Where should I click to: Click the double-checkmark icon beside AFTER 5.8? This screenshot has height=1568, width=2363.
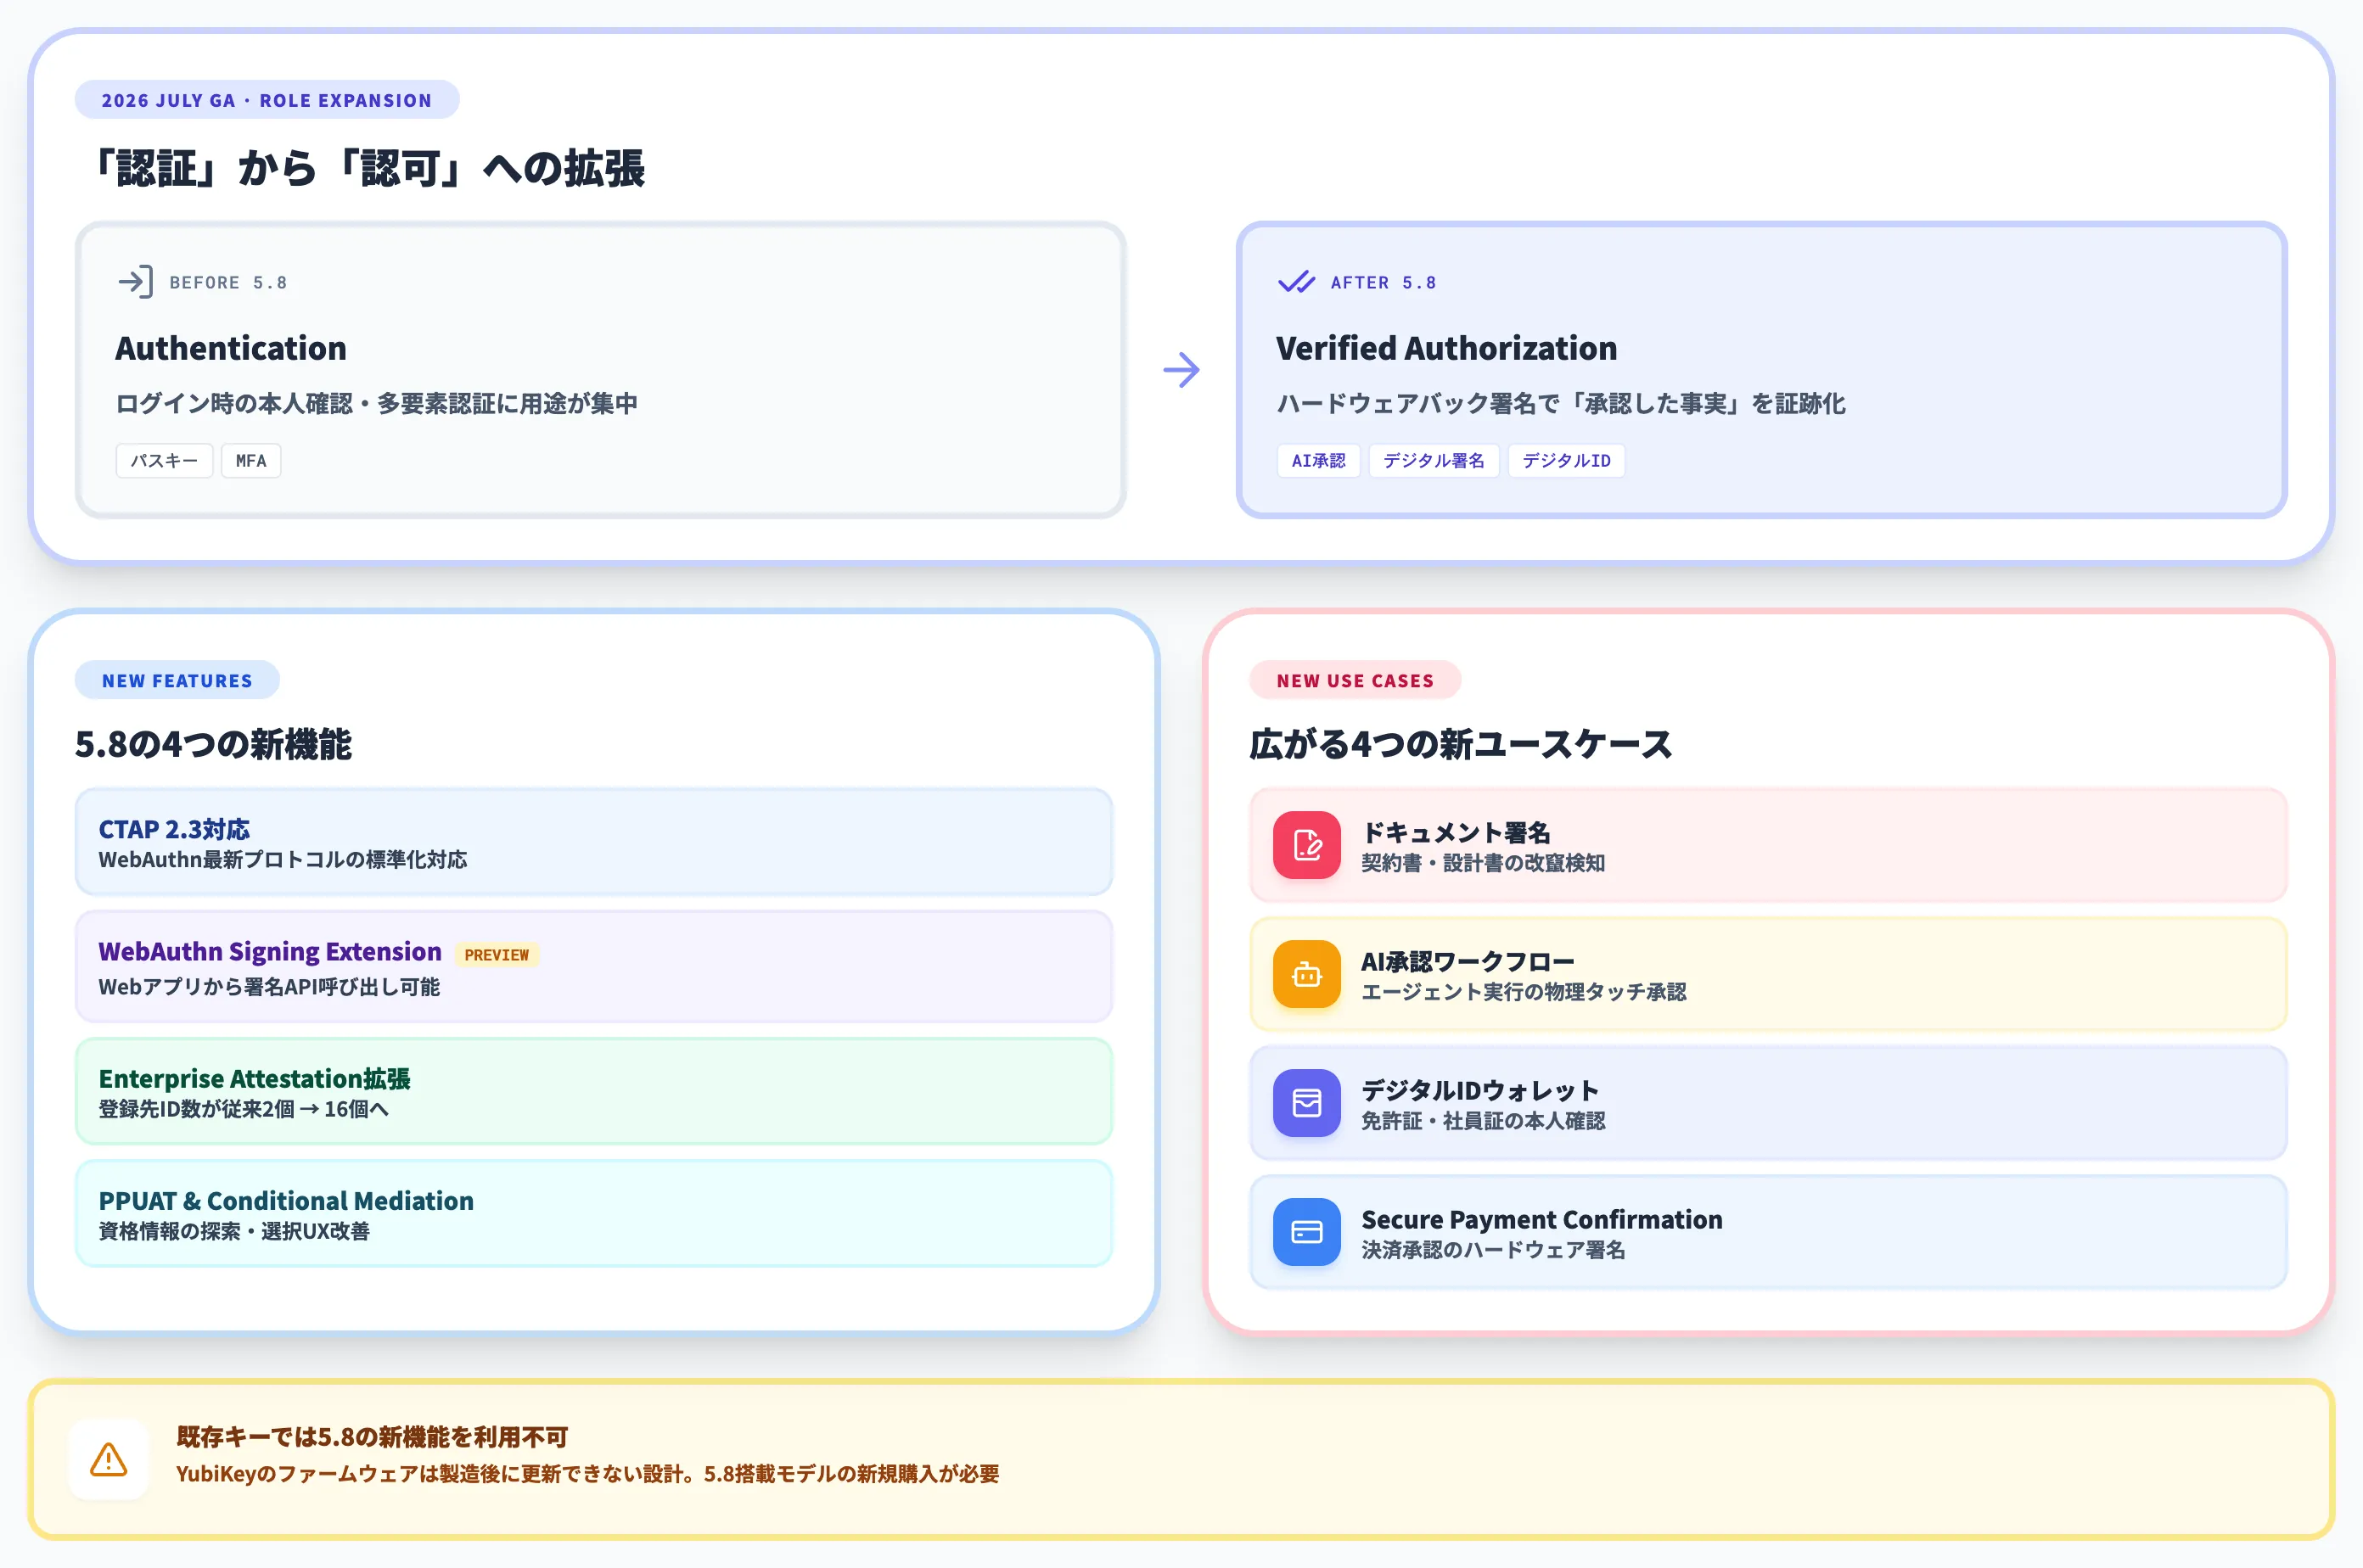[x=1295, y=282]
